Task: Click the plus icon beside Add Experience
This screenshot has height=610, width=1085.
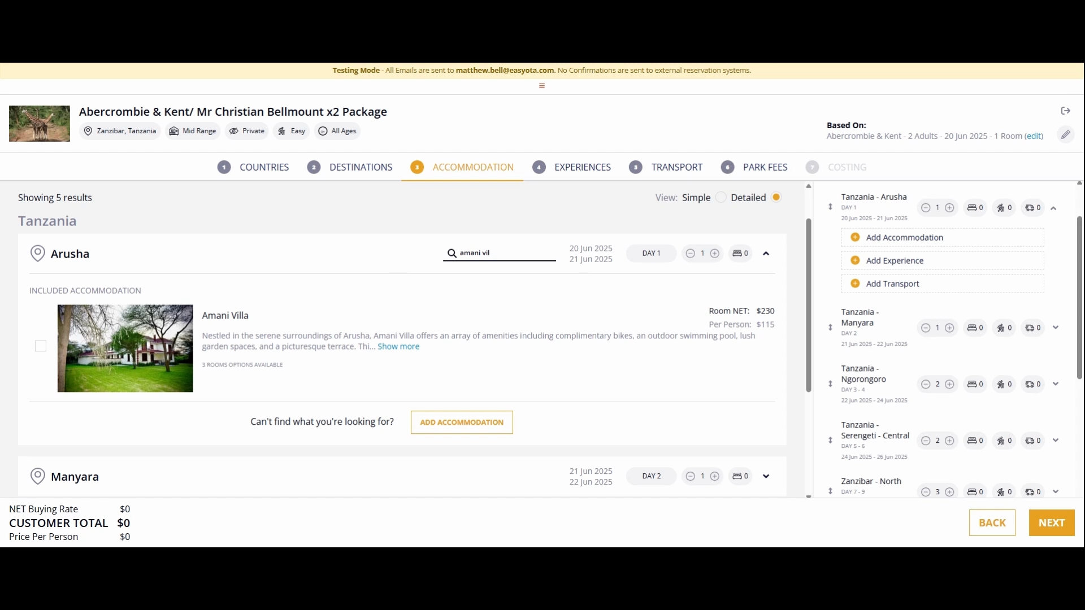Action: pyautogui.click(x=855, y=260)
